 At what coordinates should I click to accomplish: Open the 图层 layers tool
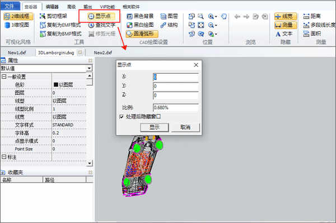click(169, 16)
